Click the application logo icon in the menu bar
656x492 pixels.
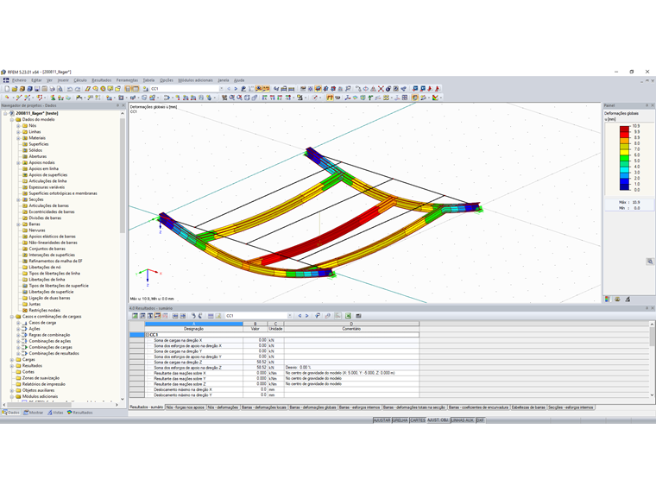6,80
